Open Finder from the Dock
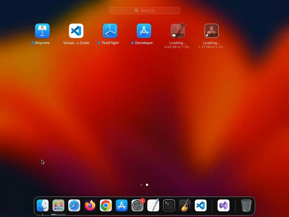 point(43,205)
